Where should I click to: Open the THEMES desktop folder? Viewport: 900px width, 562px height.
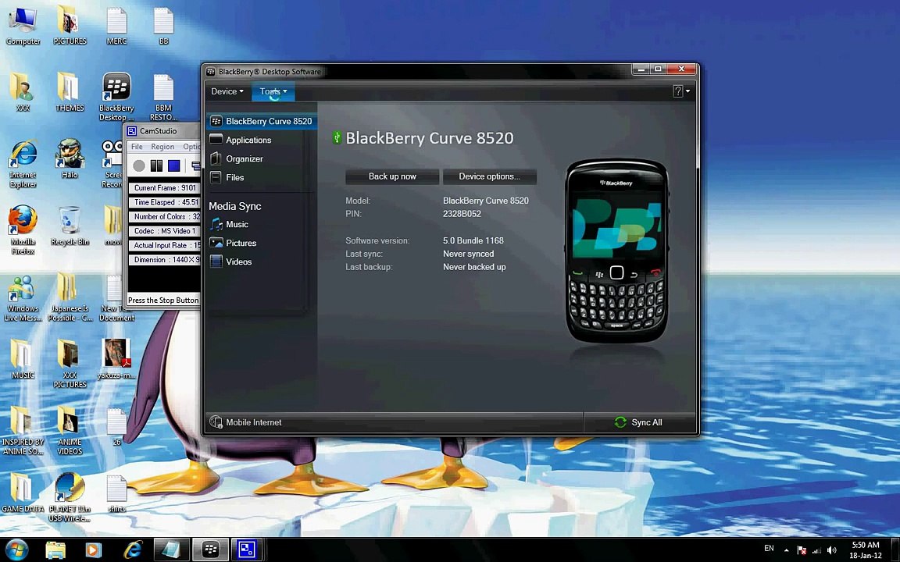[70, 92]
